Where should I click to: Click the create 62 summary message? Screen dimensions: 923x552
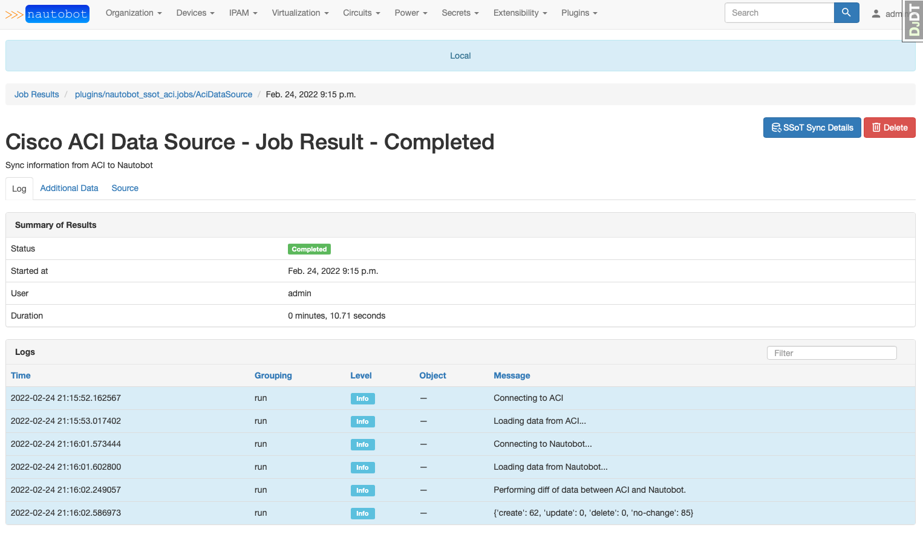click(x=593, y=513)
